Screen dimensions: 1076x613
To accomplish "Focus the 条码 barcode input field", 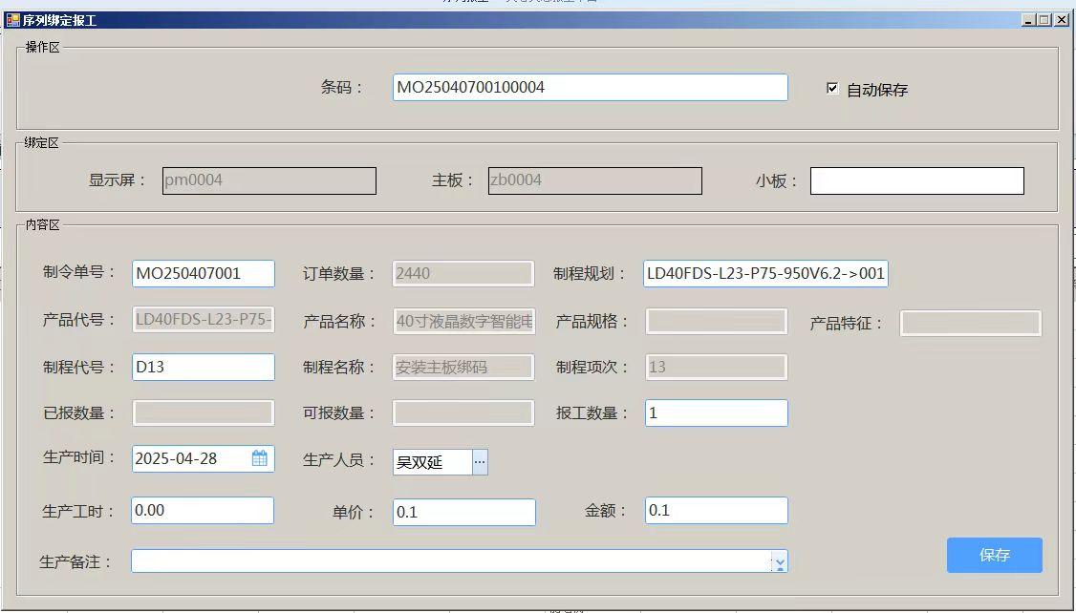I will [590, 88].
